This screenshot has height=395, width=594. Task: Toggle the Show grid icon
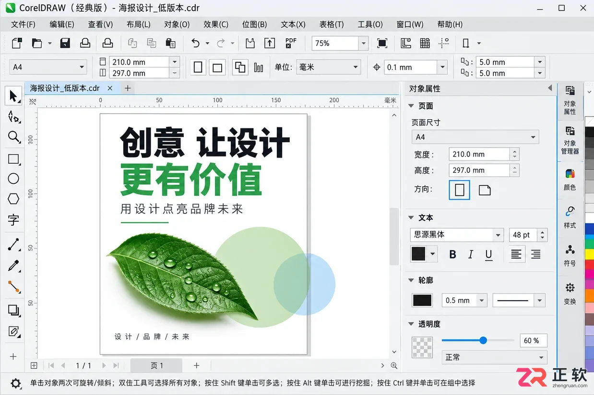(x=425, y=43)
